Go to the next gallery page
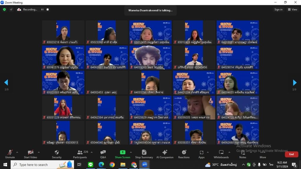This screenshot has width=301, height=169. (295, 82)
